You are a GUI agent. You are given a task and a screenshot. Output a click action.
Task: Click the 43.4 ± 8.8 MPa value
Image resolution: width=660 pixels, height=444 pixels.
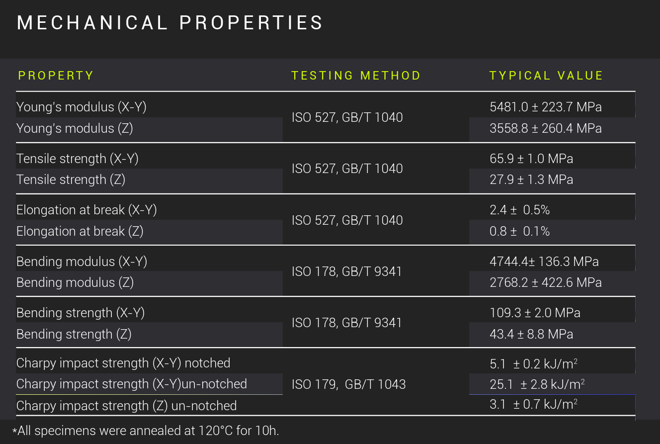531,334
